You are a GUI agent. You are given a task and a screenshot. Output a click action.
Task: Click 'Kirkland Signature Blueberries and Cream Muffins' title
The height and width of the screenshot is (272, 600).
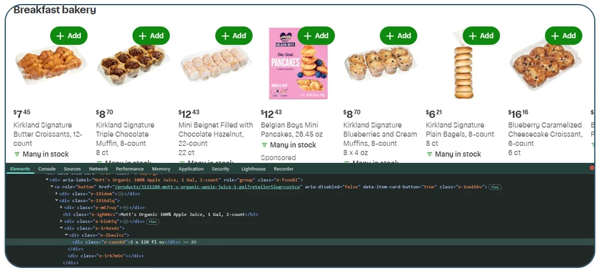[x=380, y=134]
